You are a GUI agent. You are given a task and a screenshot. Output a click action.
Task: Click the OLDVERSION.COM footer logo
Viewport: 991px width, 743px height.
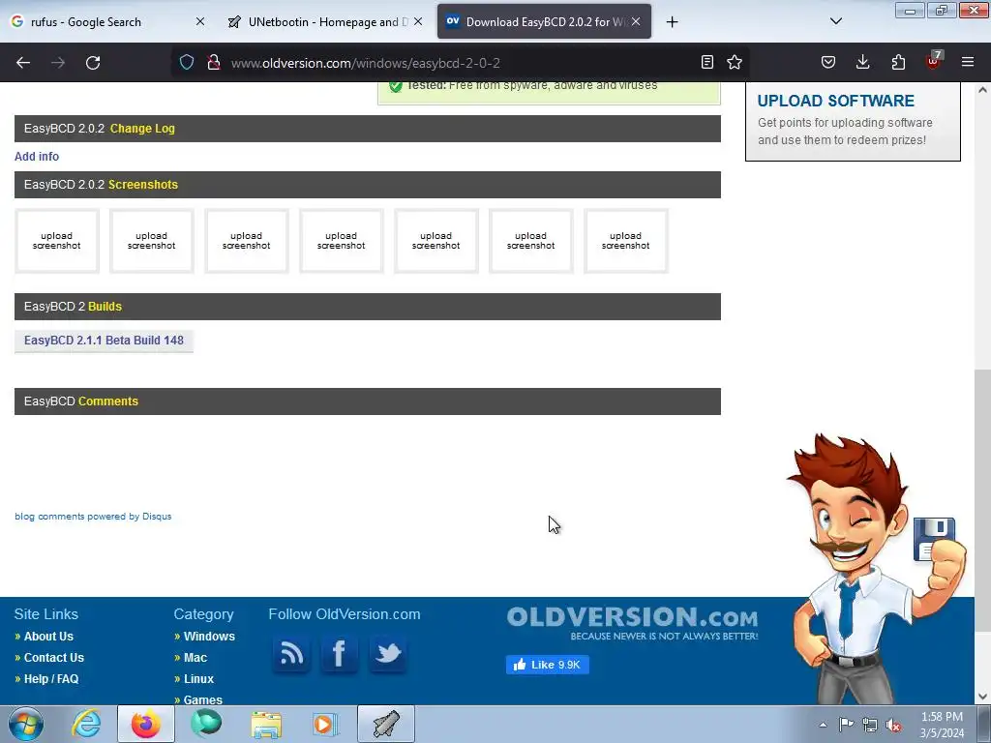(x=632, y=623)
